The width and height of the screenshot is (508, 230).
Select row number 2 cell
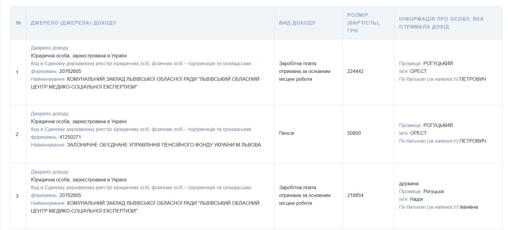coord(18,134)
